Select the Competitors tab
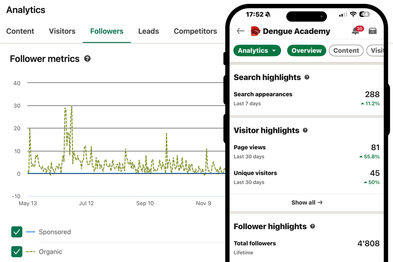The image size is (393, 262). pyautogui.click(x=195, y=31)
